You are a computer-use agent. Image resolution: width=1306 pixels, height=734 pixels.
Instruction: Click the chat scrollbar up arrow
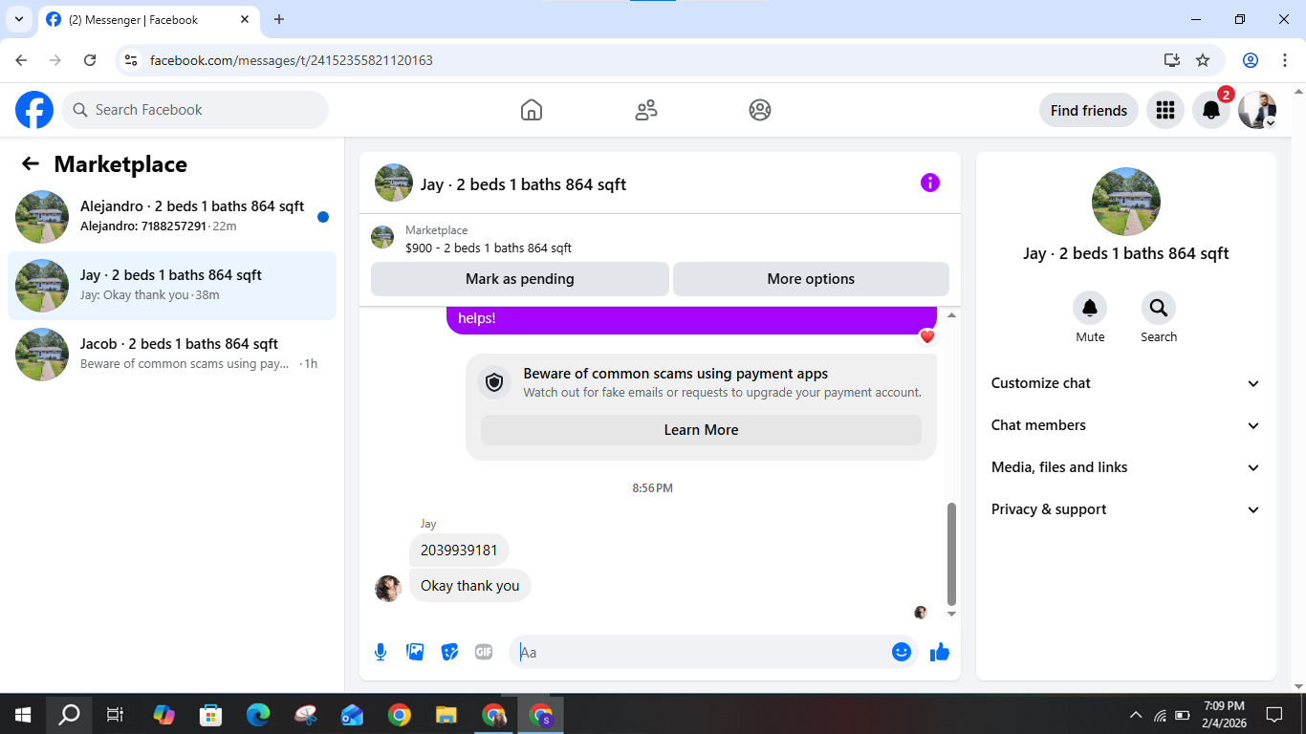[951, 315]
